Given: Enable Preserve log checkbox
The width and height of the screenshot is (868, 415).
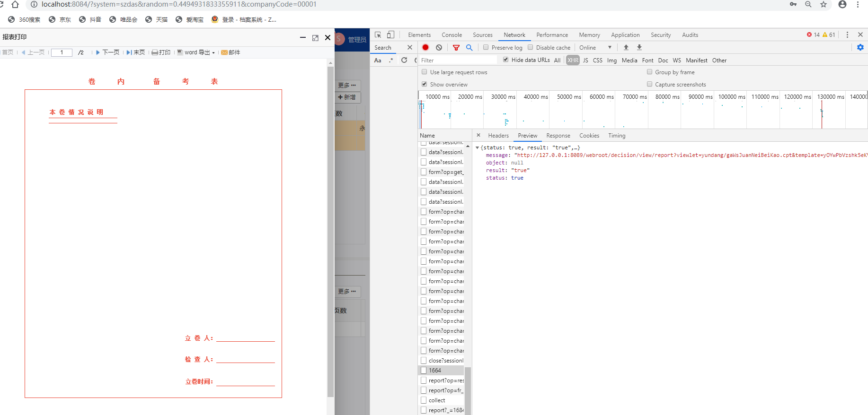Looking at the screenshot, I should click(486, 47).
